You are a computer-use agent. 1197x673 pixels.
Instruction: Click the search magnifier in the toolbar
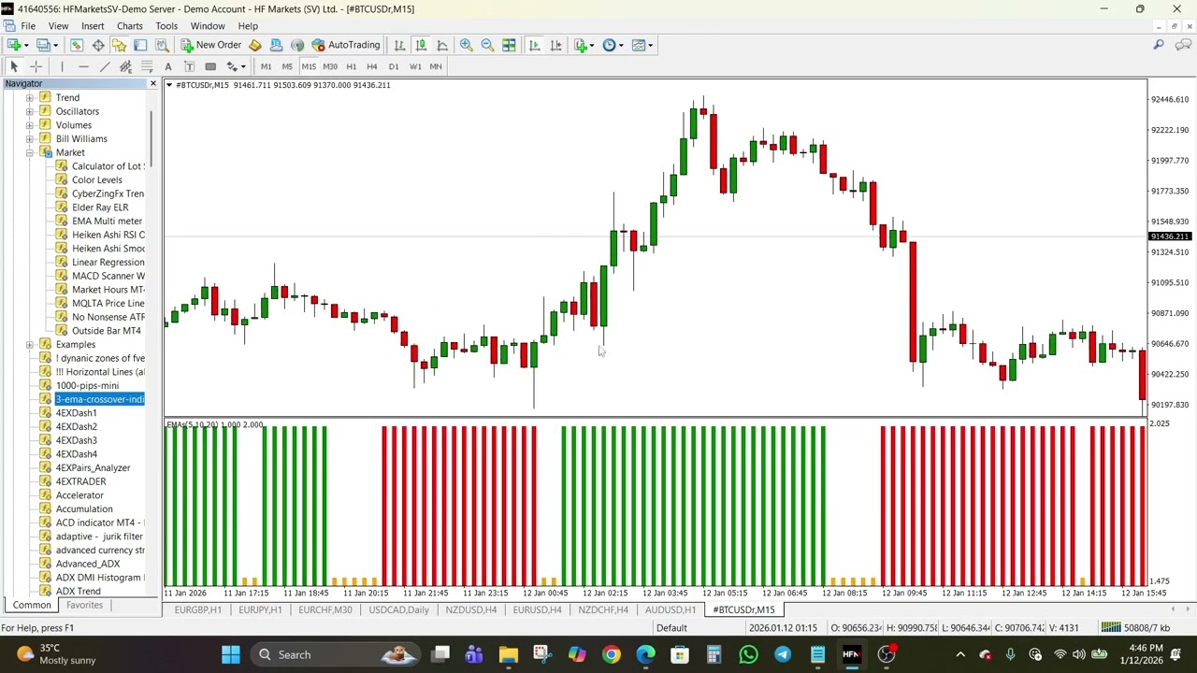point(1159,45)
